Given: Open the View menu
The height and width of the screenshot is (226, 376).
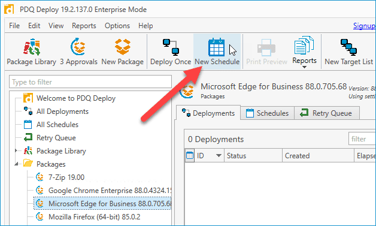Looking at the screenshot, I should tap(56, 25).
